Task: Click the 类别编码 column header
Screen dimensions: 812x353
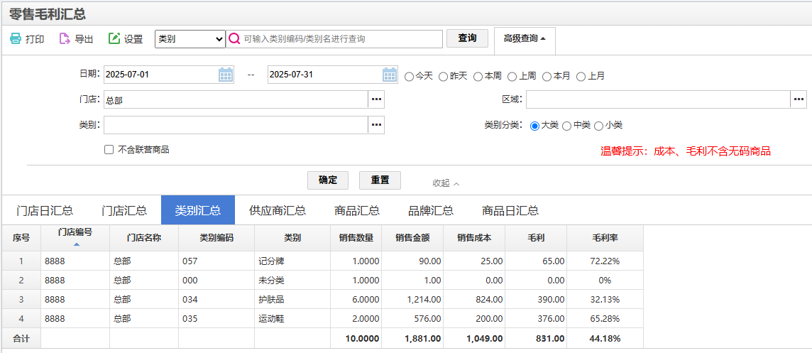Action: [x=216, y=238]
